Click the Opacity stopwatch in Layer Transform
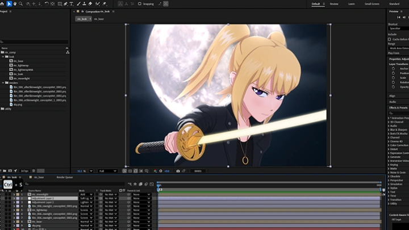Image resolution: width=409 pixels, height=230 pixels. click(x=393, y=87)
